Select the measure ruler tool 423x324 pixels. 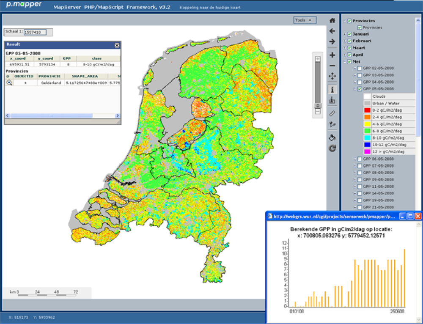coord(332,113)
